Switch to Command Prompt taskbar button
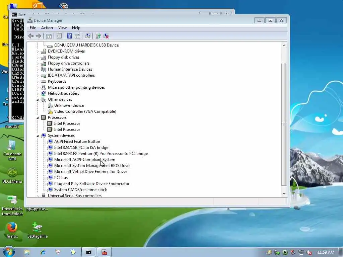 click(x=88, y=252)
